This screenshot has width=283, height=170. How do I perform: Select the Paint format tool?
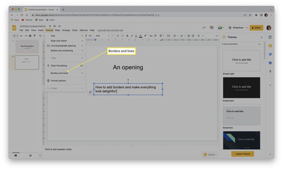coord(34,36)
